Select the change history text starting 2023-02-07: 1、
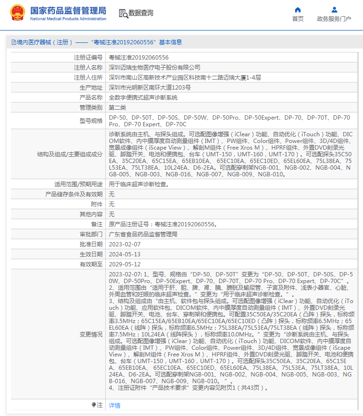The height and width of the screenshot is (416, 363). 232,331
